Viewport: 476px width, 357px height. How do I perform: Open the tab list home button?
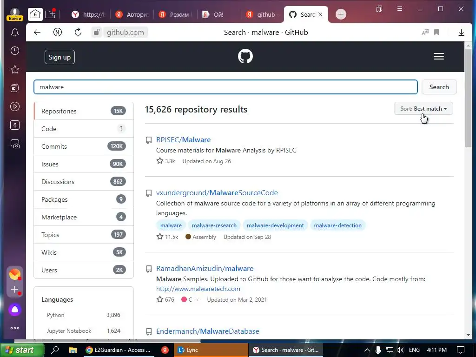tap(35, 14)
